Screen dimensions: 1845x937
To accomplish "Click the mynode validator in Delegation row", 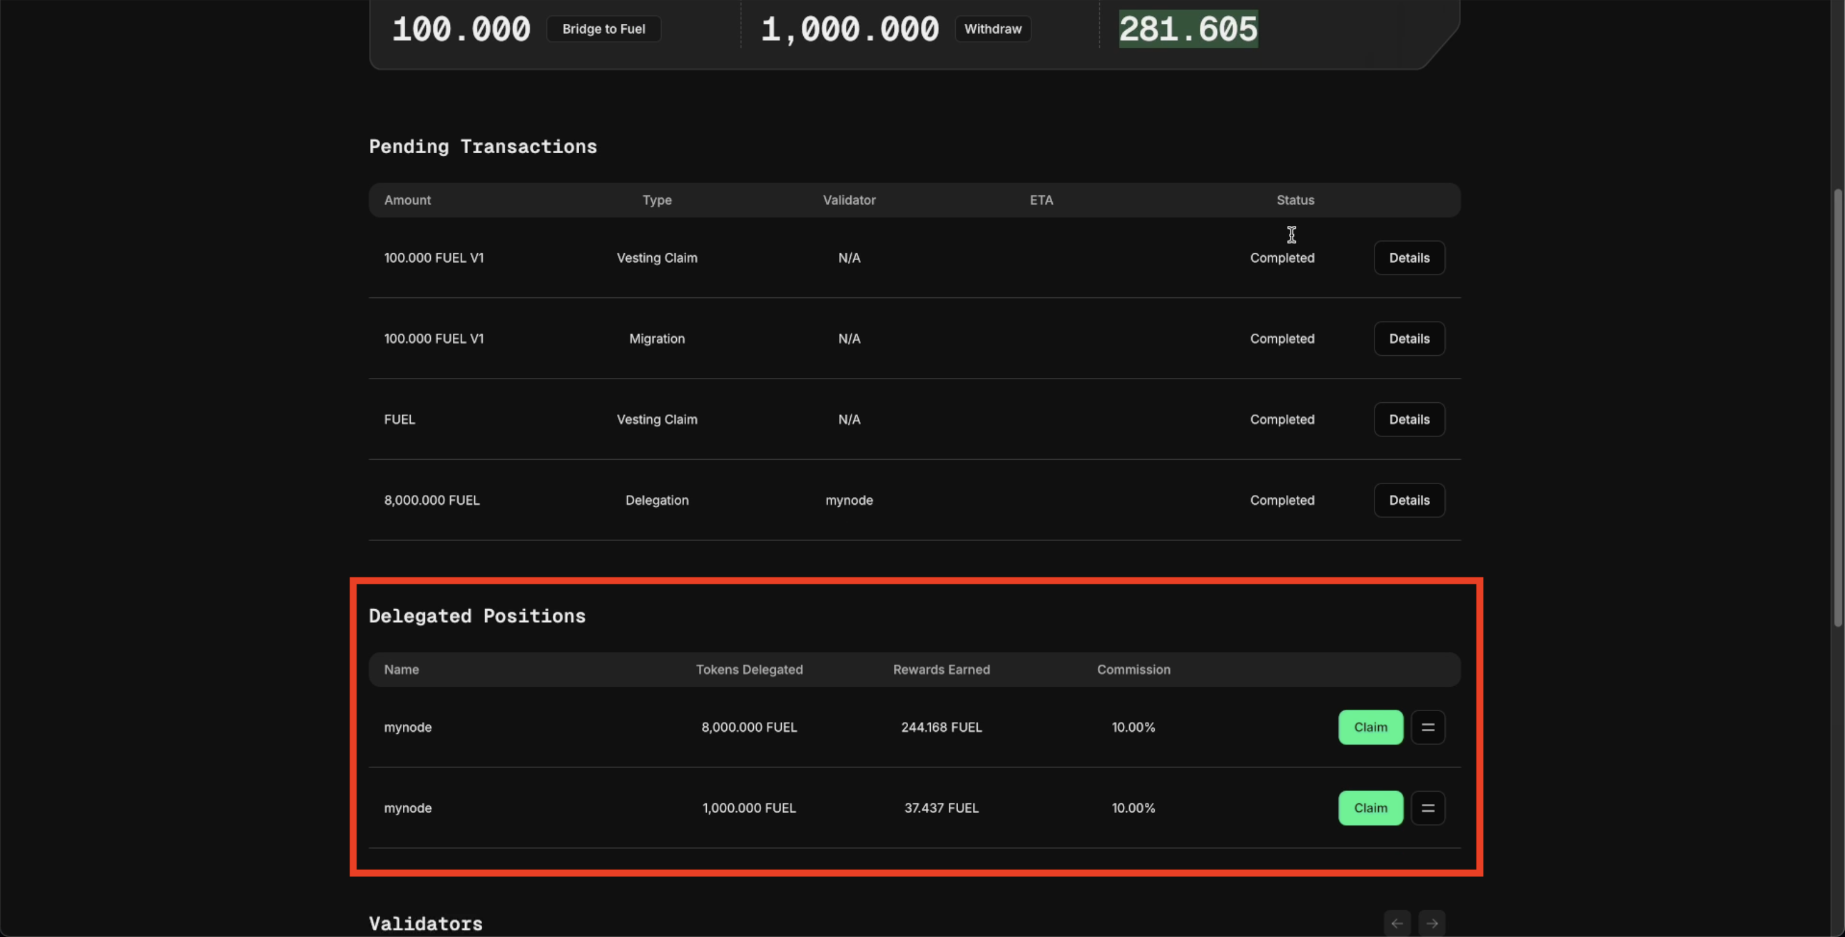I will click(x=849, y=501).
